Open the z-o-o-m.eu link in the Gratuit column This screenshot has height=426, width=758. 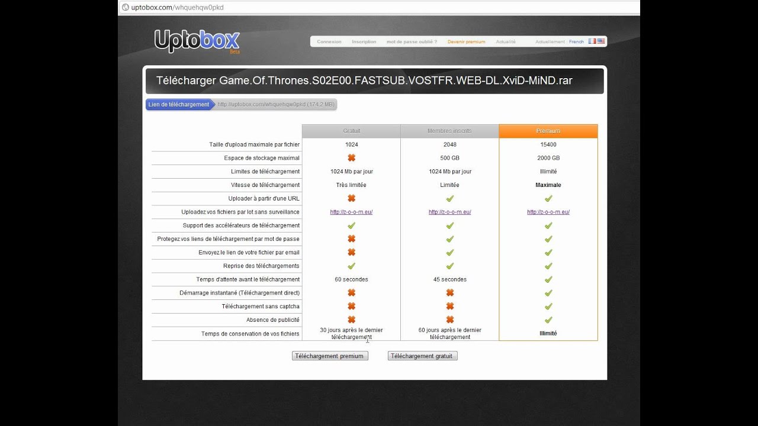point(351,212)
